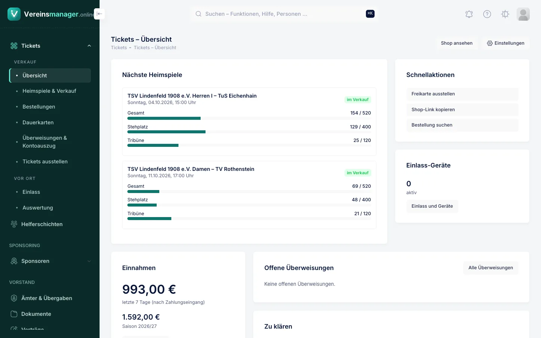541x338 pixels.
Task: Open the help question mark icon
Action: click(487, 14)
